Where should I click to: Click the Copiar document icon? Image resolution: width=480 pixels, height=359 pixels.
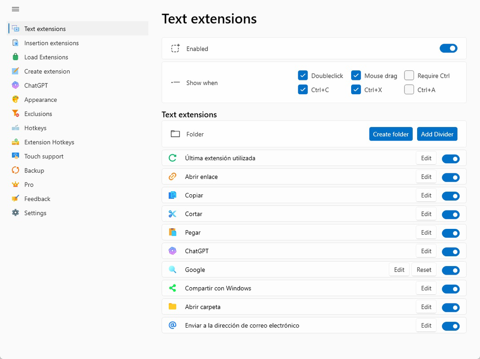point(173,195)
